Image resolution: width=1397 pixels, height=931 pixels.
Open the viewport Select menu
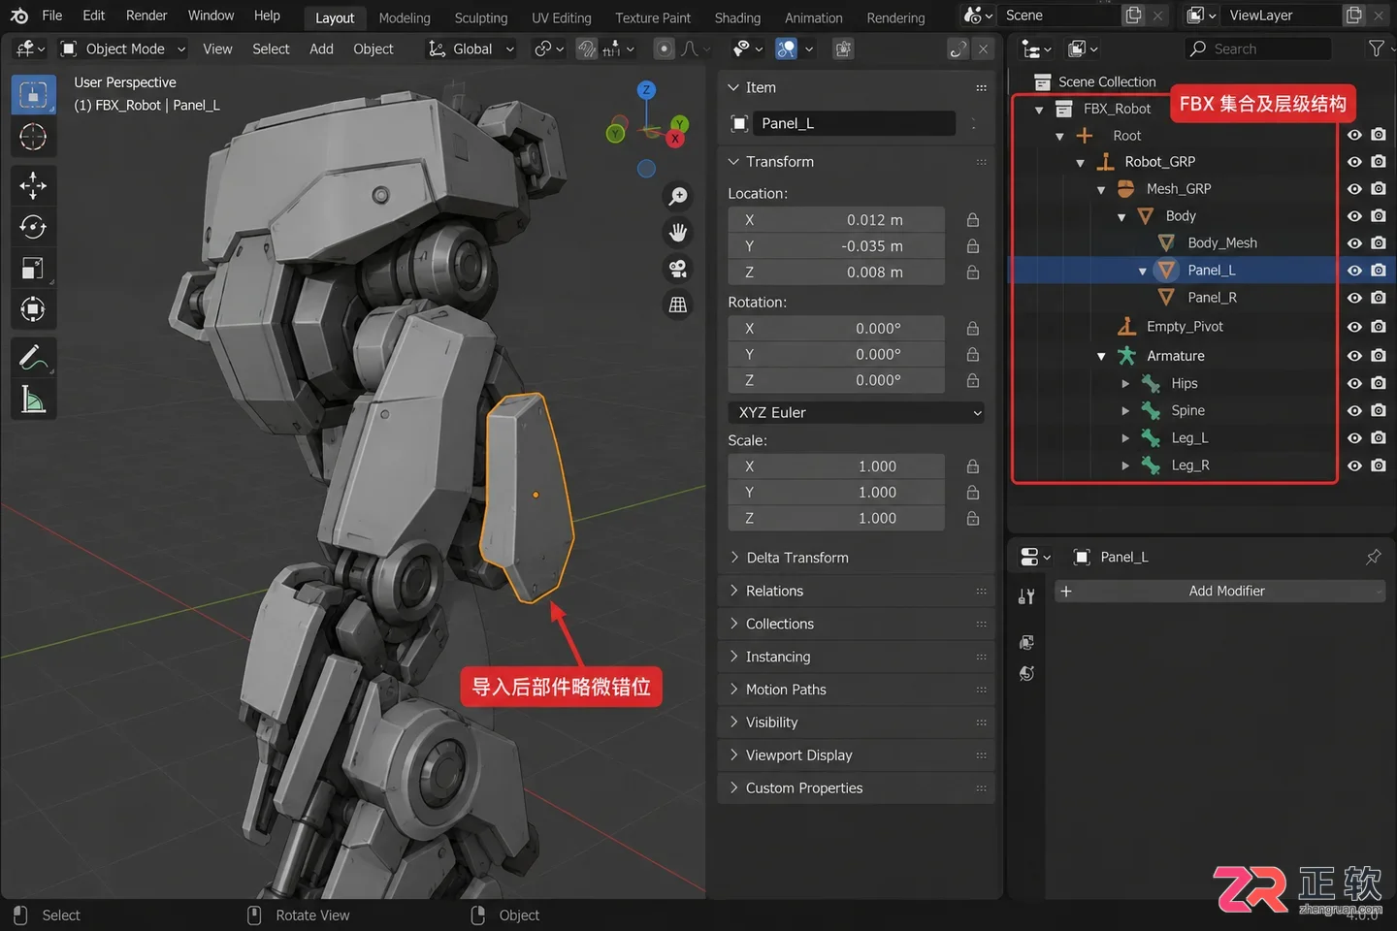coord(271,48)
